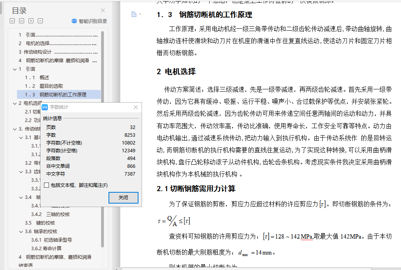Click the 目录 pane title
401x270 pixels.
click(x=19, y=11)
